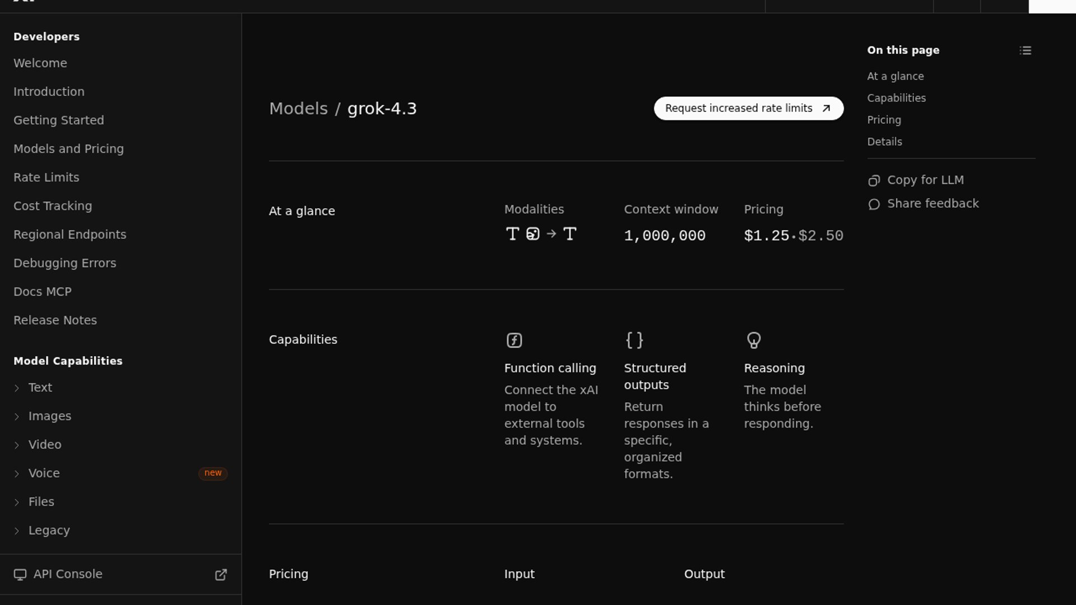Jump to Capabilities in On this page
Image resolution: width=1076 pixels, height=605 pixels.
896,98
